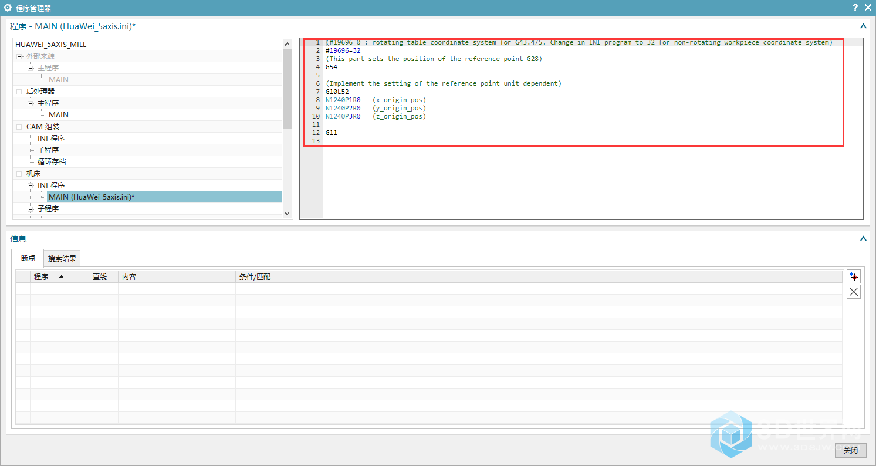Select the 机床 label
Screen dimensions: 876x466
point(33,174)
